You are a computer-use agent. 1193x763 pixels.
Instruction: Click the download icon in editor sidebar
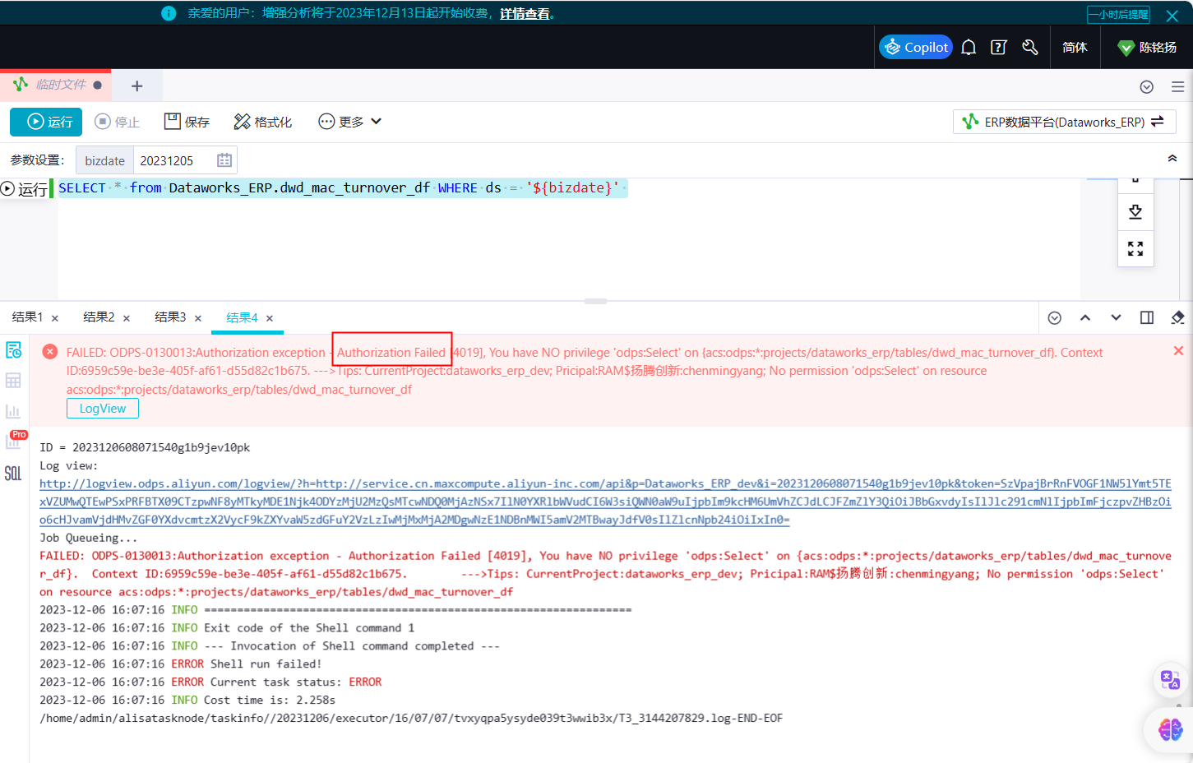click(1135, 212)
